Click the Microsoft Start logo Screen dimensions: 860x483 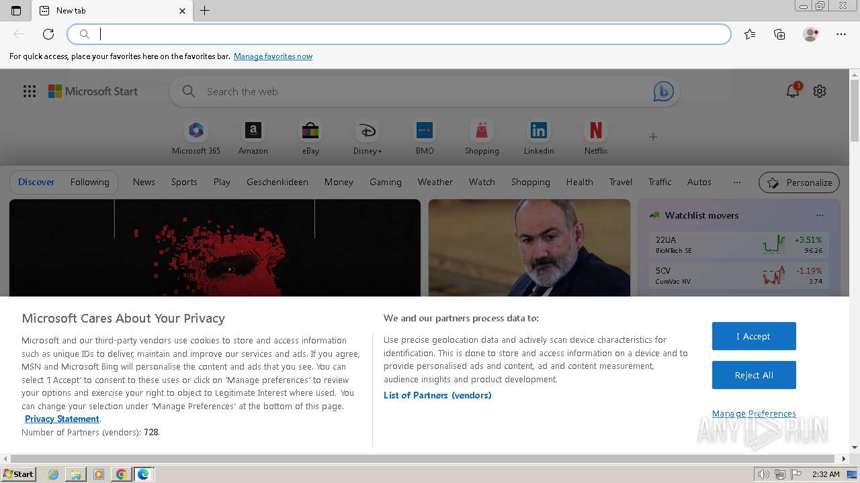point(93,91)
